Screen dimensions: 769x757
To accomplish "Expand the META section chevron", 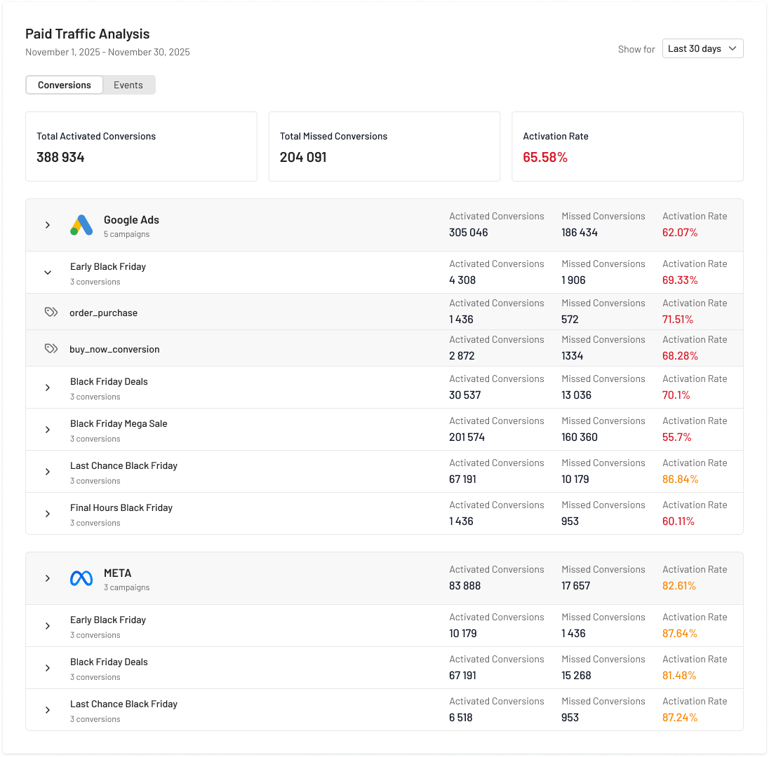I will (x=48, y=578).
